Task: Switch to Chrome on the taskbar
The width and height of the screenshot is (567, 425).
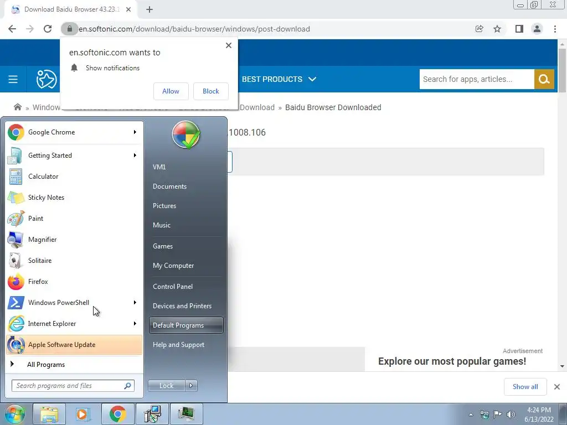Action: coord(117,414)
